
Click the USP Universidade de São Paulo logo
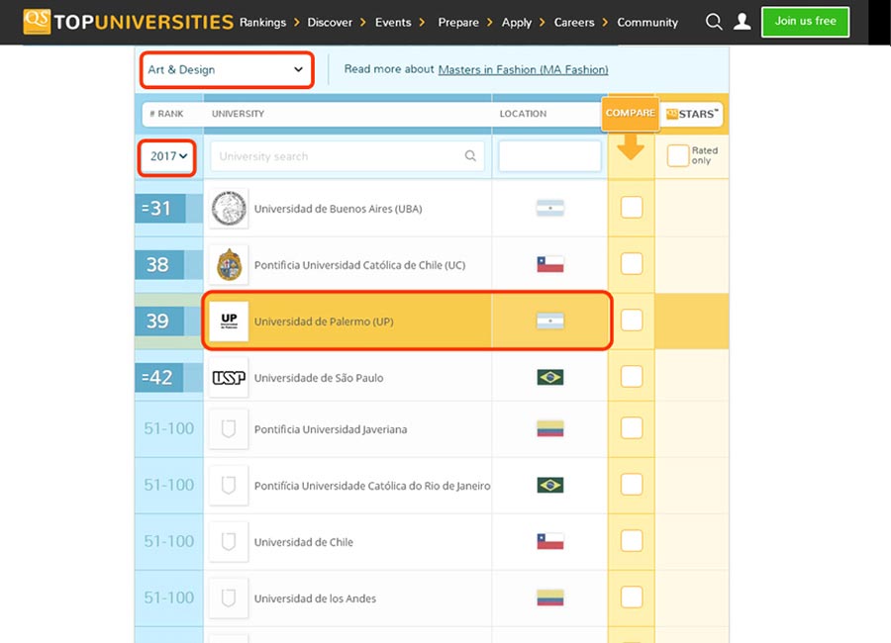click(229, 377)
